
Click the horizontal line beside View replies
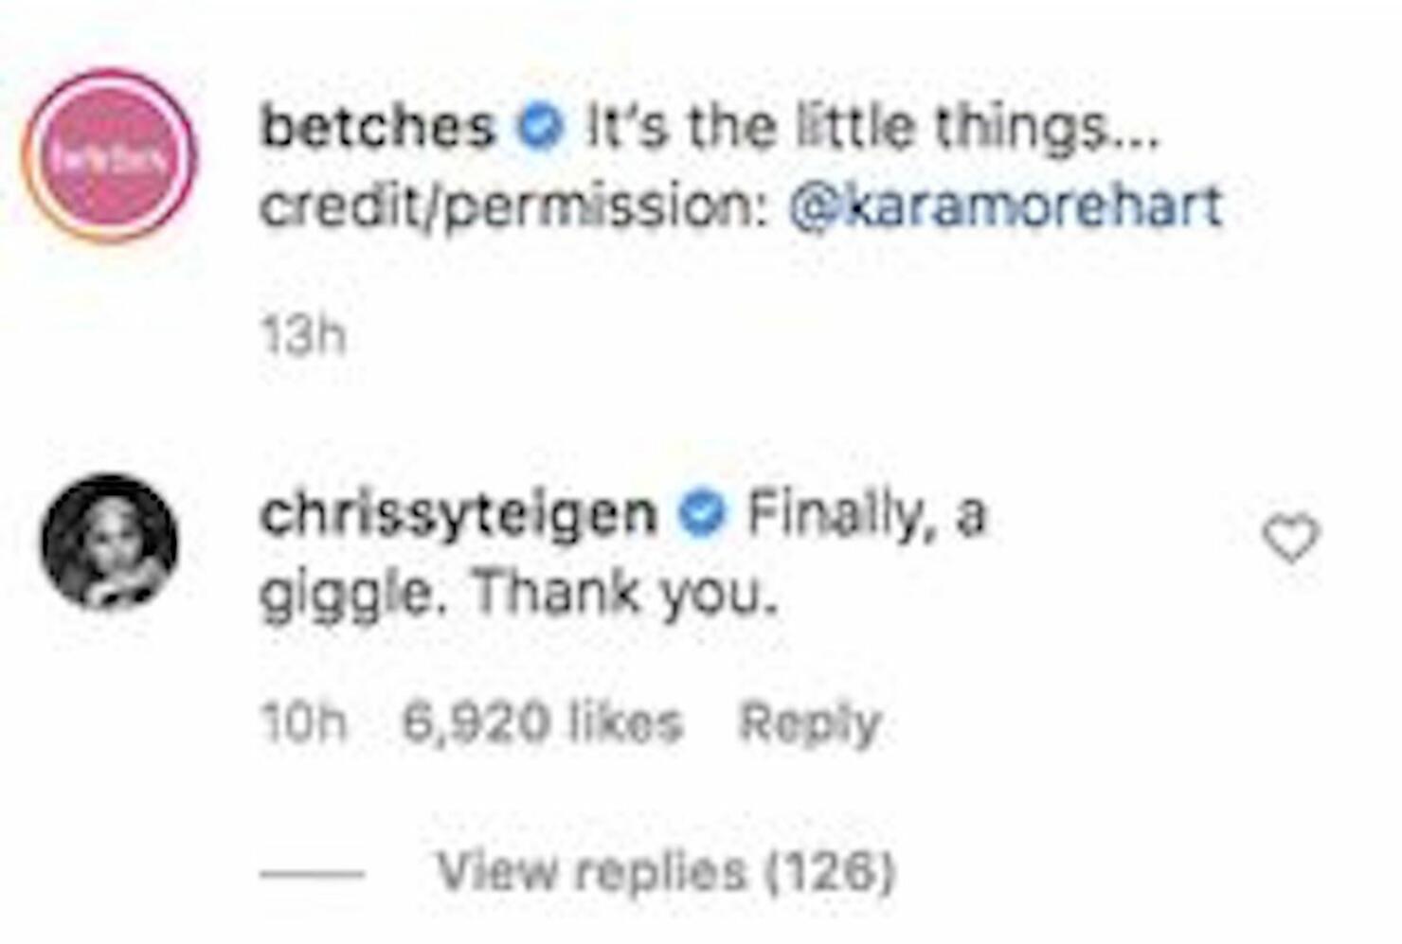pyautogui.click(x=313, y=873)
